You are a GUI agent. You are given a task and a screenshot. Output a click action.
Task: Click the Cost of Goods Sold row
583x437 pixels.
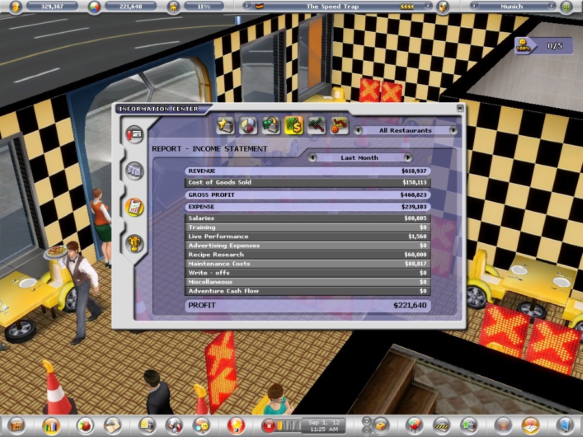[x=308, y=183]
